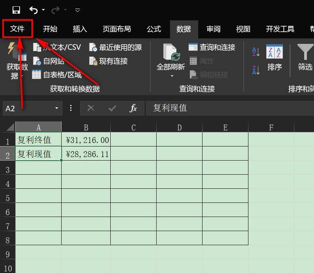Open the 文件 menu tab

pyautogui.click(x=17, y=29)
